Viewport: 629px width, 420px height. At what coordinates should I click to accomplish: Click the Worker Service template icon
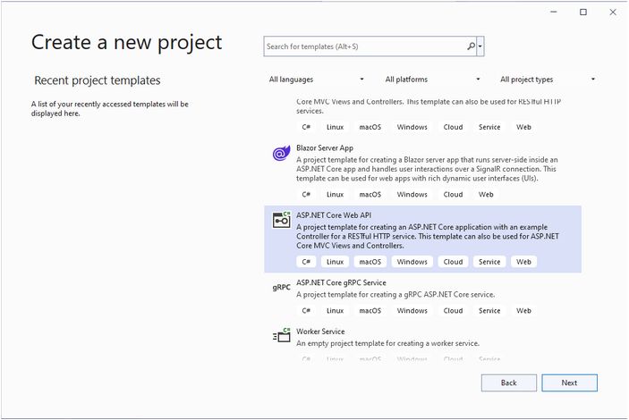pos(281,335)
